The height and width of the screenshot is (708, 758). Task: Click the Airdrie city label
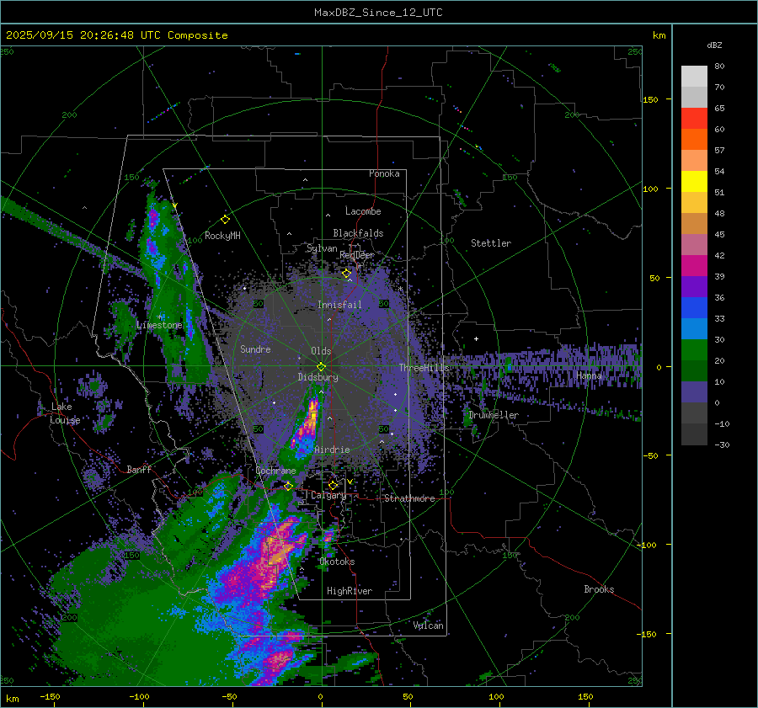point(332,450)
